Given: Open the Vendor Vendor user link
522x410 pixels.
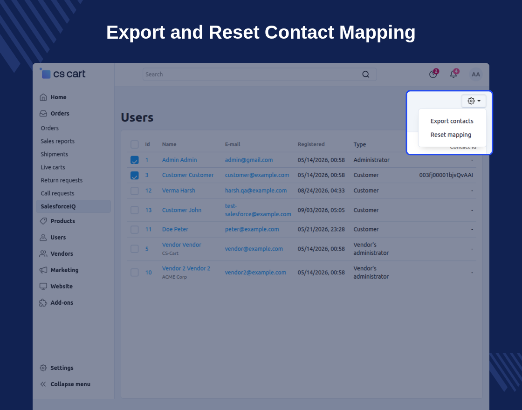Looking at the screenshot, I should click(181, 245).
